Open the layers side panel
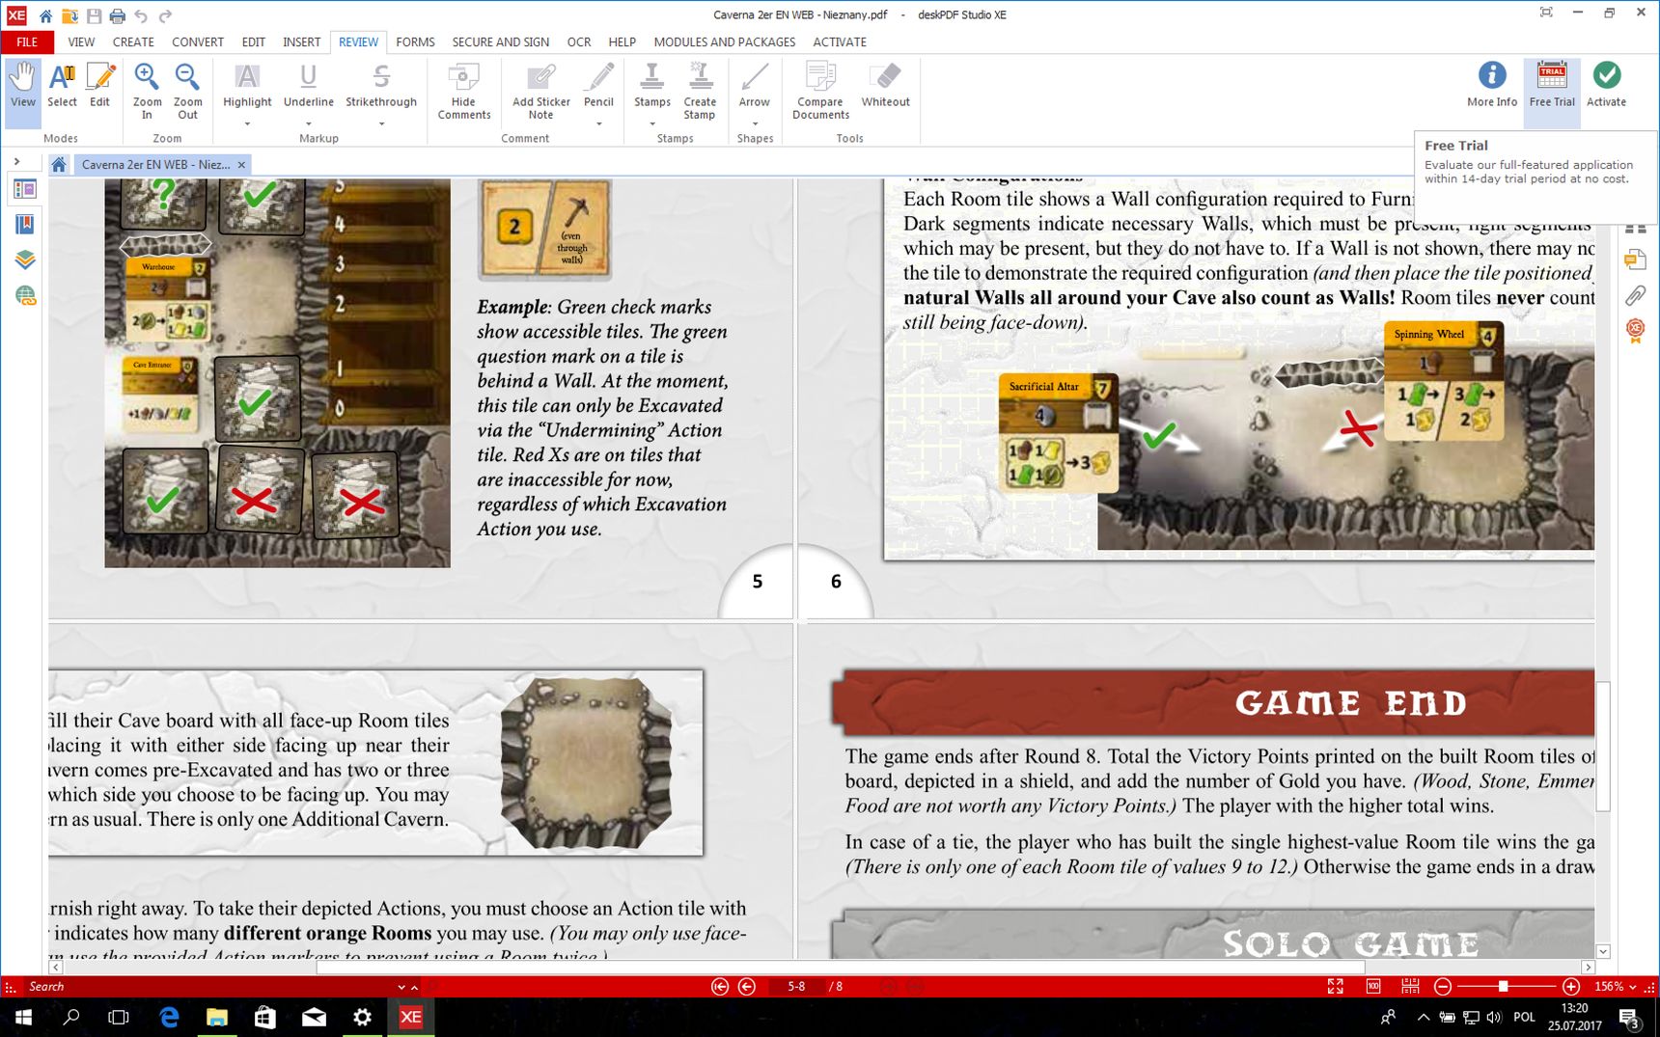1660x1037 pixels. [x=25, y=259]
